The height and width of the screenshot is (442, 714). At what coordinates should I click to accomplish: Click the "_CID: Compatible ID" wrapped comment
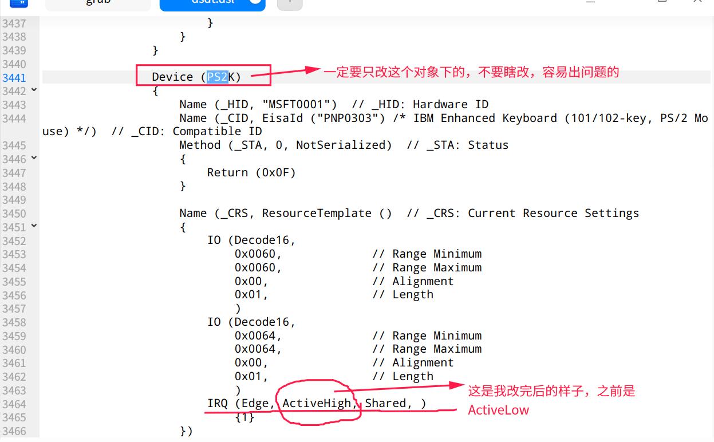(x=187, y=132)
